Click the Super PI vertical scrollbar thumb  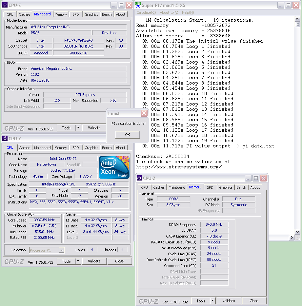coord(297,24)
